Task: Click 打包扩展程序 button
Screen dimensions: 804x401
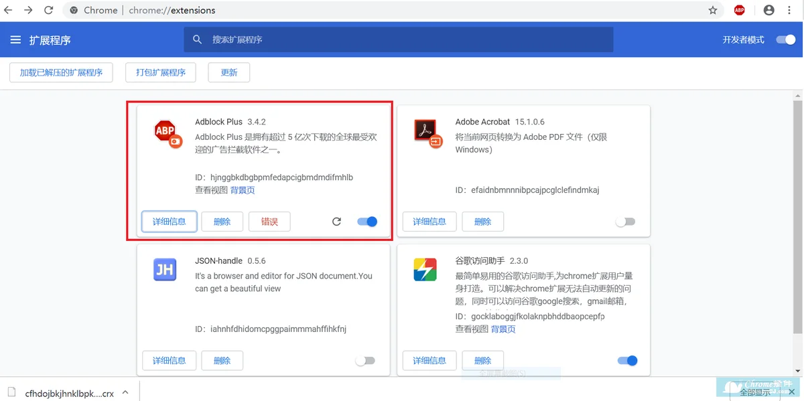Action: (161, 72)
